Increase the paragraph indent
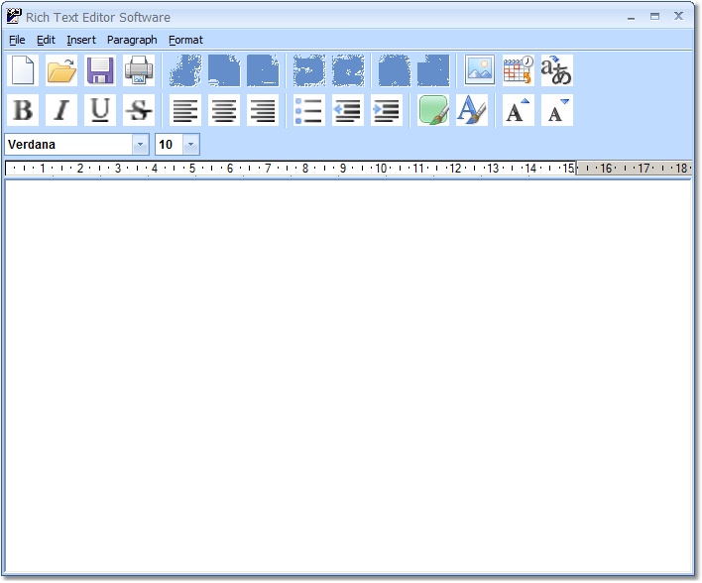The height and width of the screenshot is (583, 702). (x=387, y=110)
